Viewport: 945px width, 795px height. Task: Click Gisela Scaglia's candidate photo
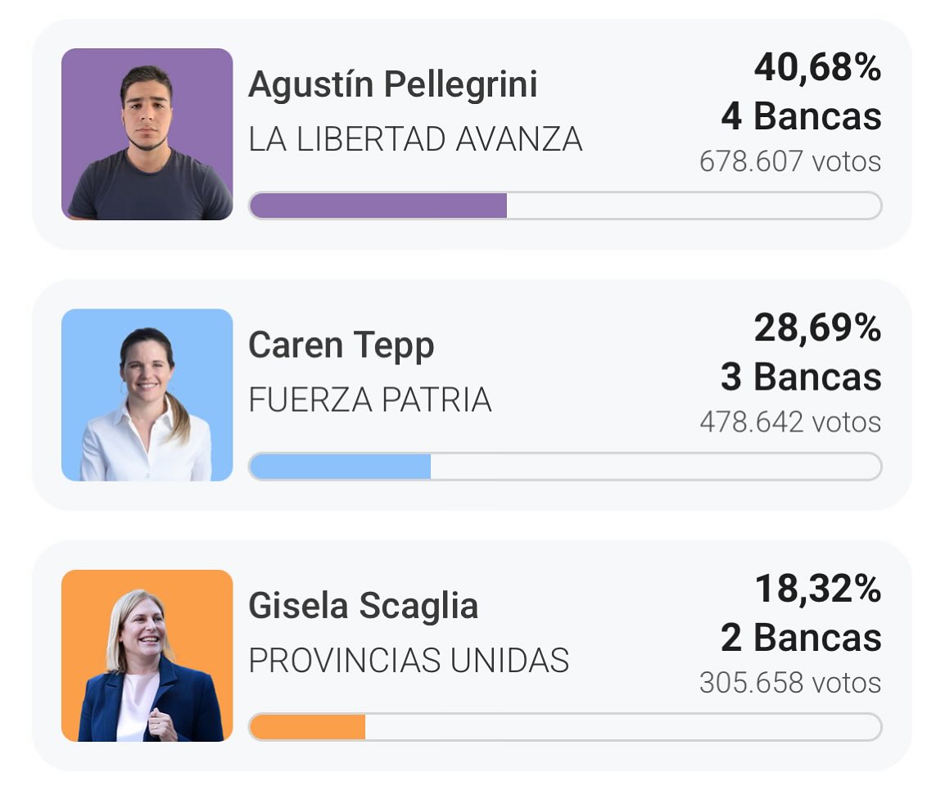coord(147,655)
